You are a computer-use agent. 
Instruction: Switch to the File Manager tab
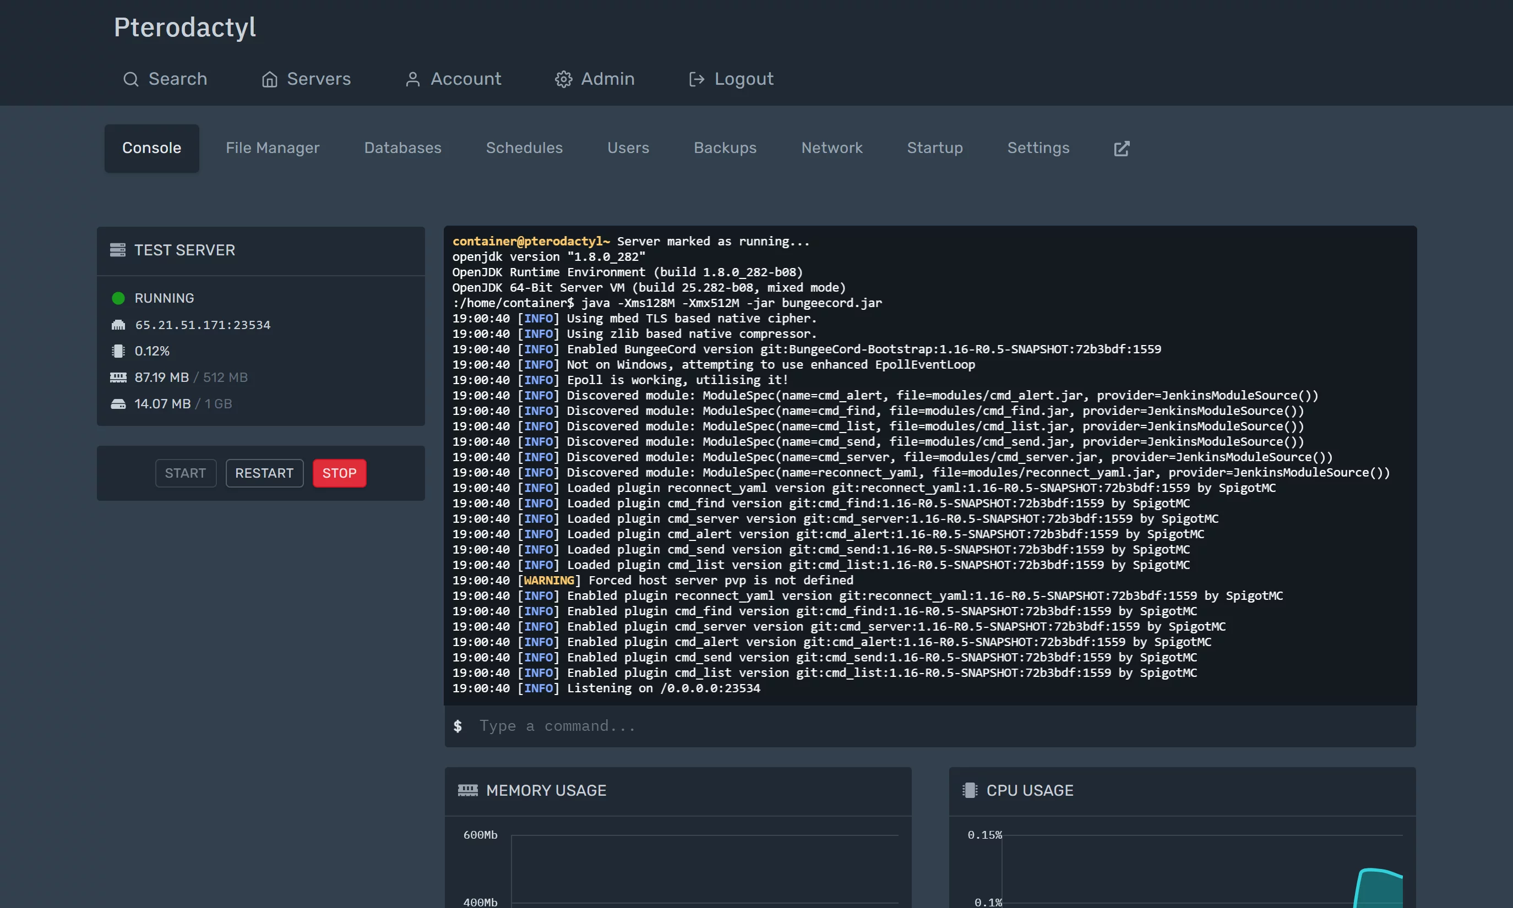click(273, 148)
